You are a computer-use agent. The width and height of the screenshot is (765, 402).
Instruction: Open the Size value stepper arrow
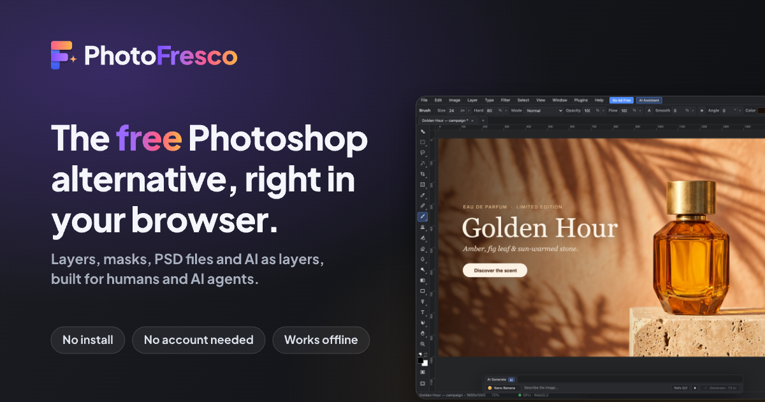[468, 110]
